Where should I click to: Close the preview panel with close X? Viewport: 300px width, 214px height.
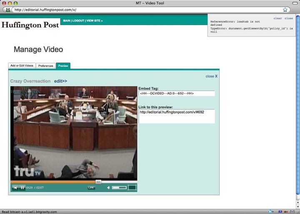(x=211, y=76)
